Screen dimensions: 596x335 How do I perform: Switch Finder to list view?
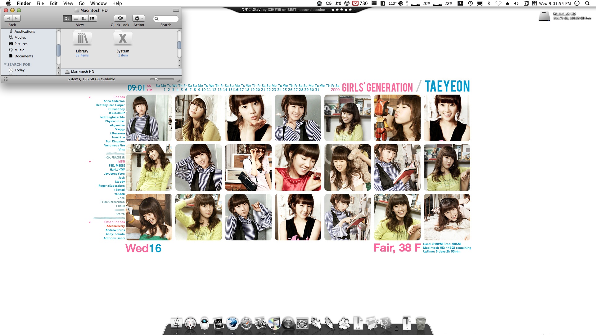point(76,18)
